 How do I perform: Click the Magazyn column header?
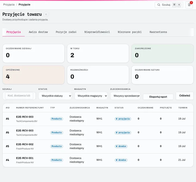tap(102, 108)
